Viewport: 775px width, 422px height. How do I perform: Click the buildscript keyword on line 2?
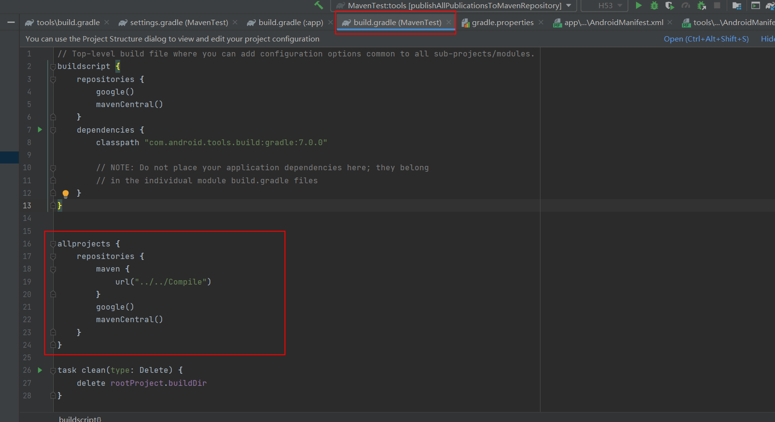pos(83,67)
